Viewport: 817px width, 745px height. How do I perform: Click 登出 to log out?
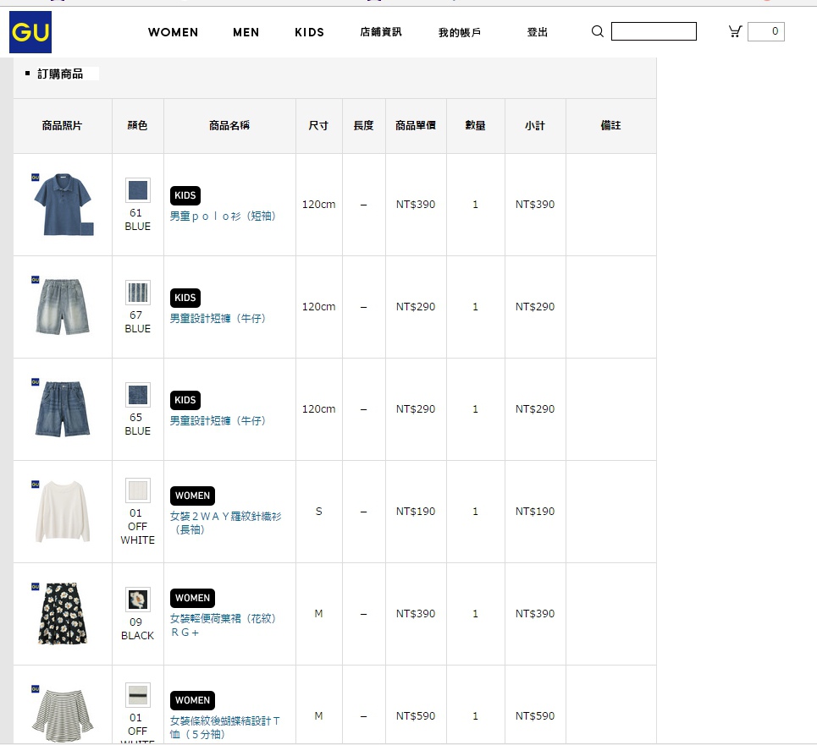tap(538, 32)
